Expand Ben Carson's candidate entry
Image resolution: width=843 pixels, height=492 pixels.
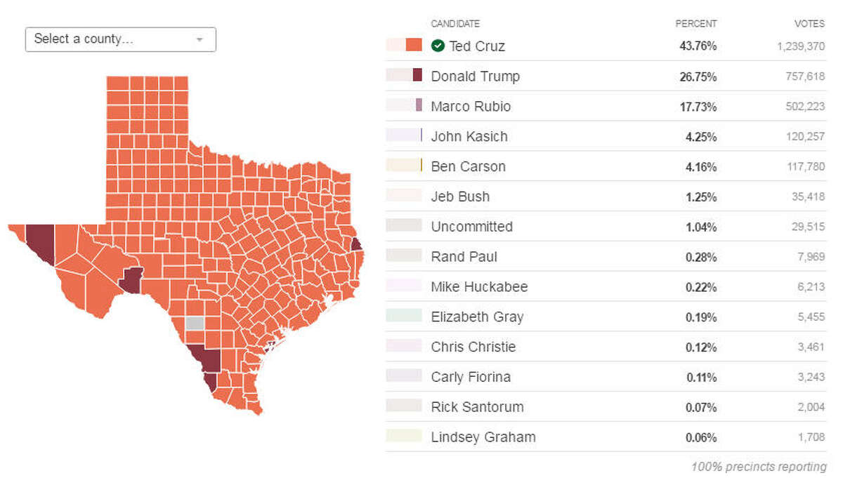coord(468,166)
